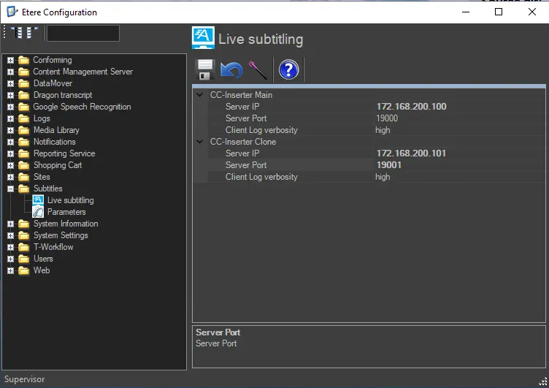Click the collapse all tree icon
549x388 pixels.
pos(32,33)
